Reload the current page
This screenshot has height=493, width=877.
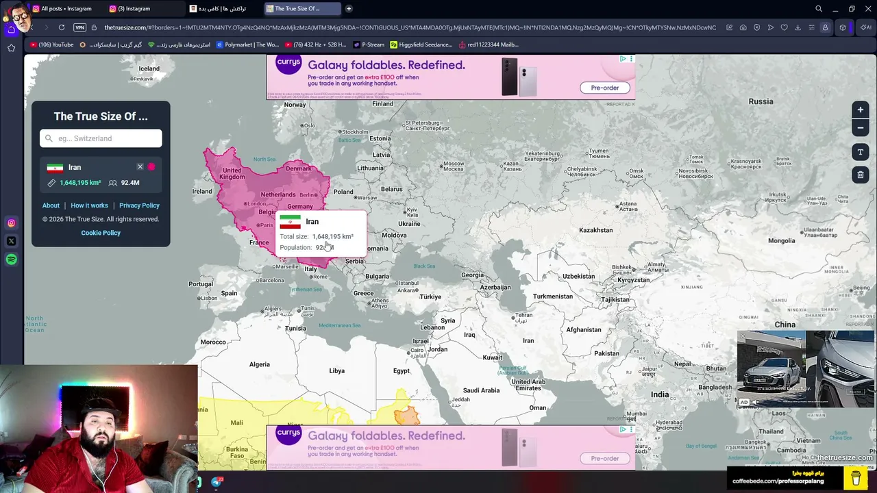click(x=62, y=27)
